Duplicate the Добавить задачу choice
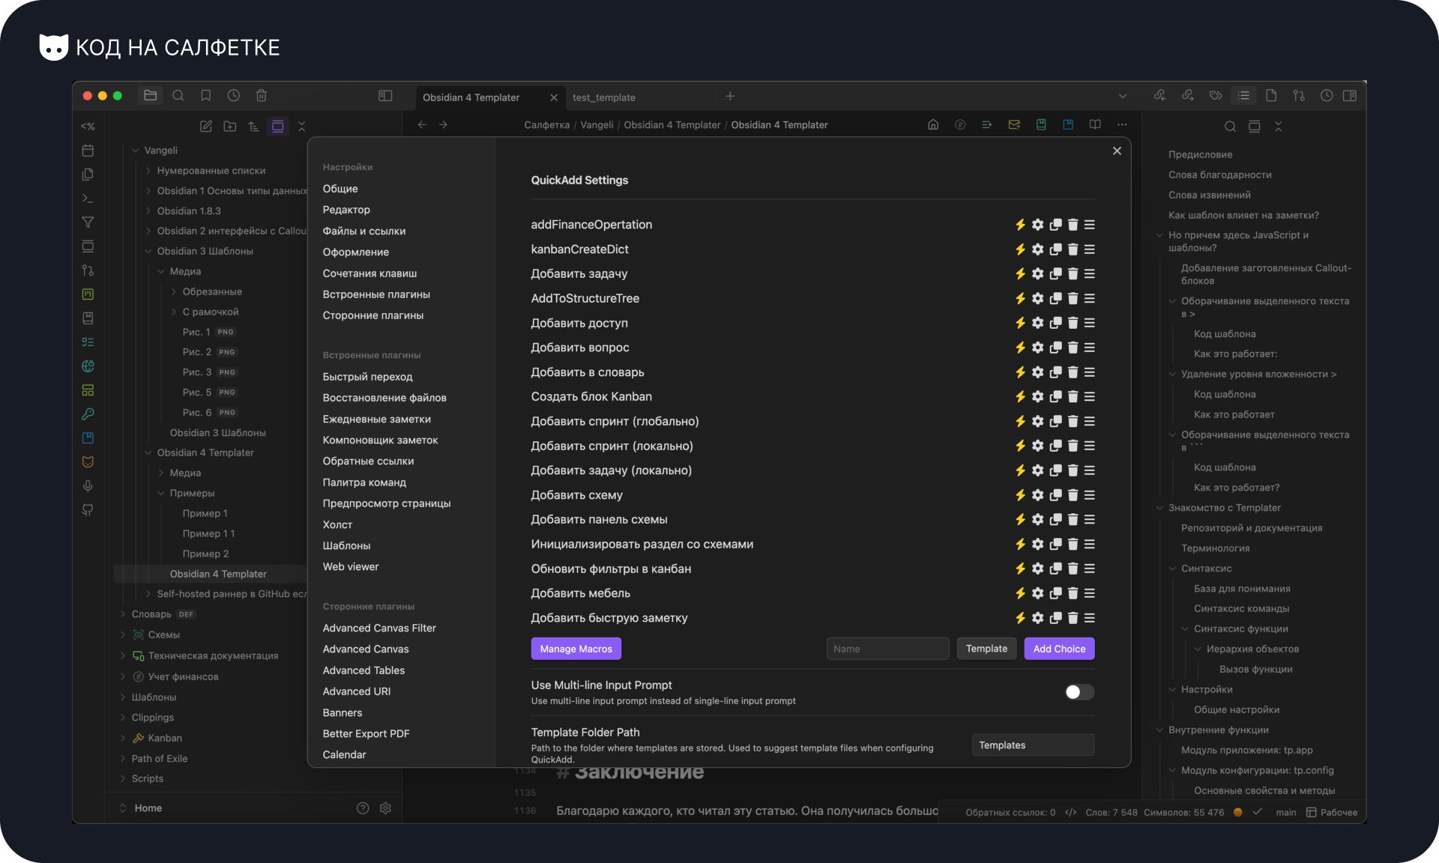This screenshot has height=863, width=1439. point(1055,274)
